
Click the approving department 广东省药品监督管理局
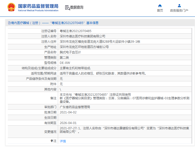coord(75,107)
